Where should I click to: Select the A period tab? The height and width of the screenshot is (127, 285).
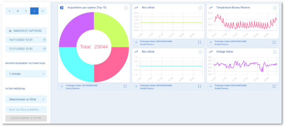pyautogui.click(x=9, y=11)
